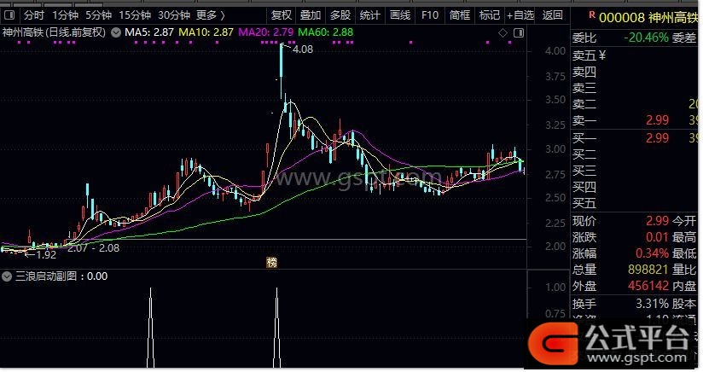Select the 15分钟 period

[x=135, y=15]
